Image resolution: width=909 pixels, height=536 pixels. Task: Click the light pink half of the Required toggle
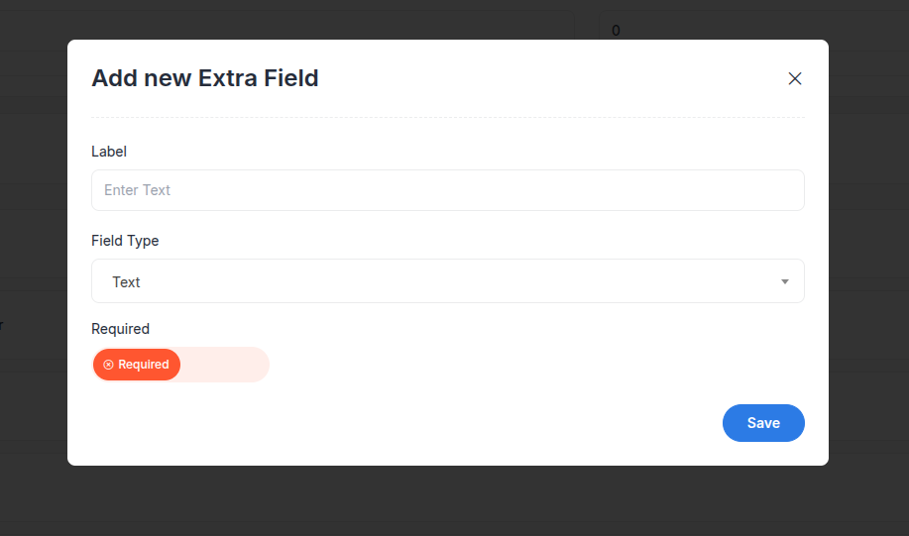point(225,365)
